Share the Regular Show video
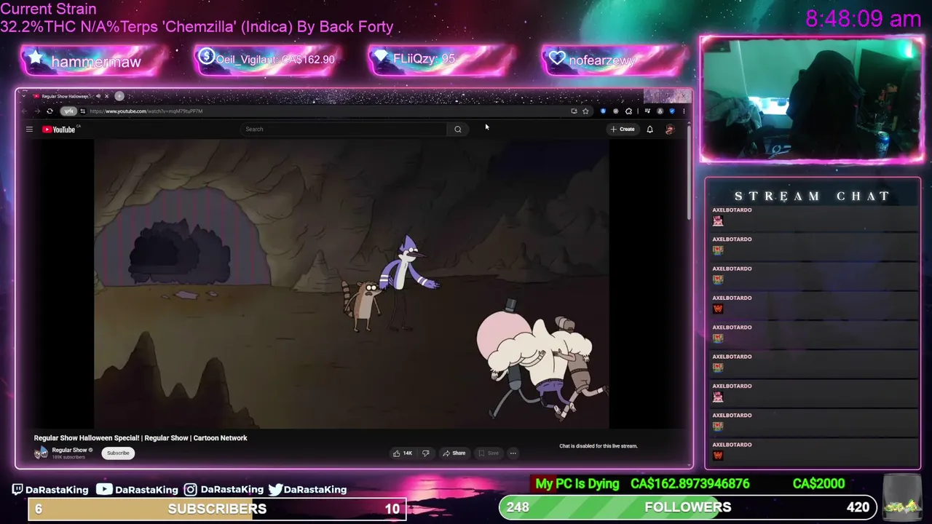Image resolution: width=932 pixels, height=524 pixels. tap(454, 453)
